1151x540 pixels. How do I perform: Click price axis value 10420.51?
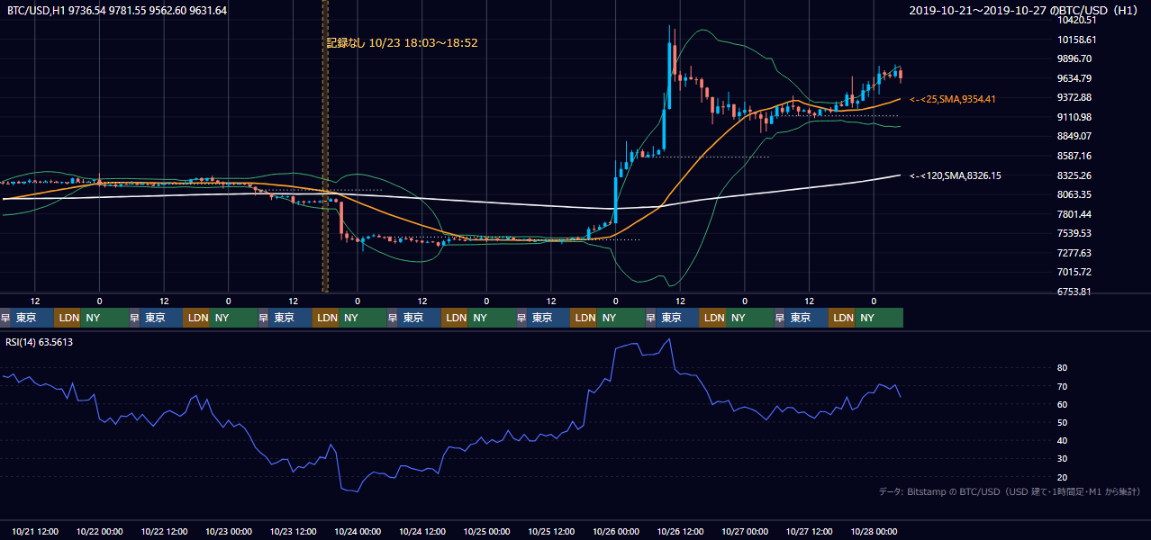pyautogui.click(x=1076, y=20)
